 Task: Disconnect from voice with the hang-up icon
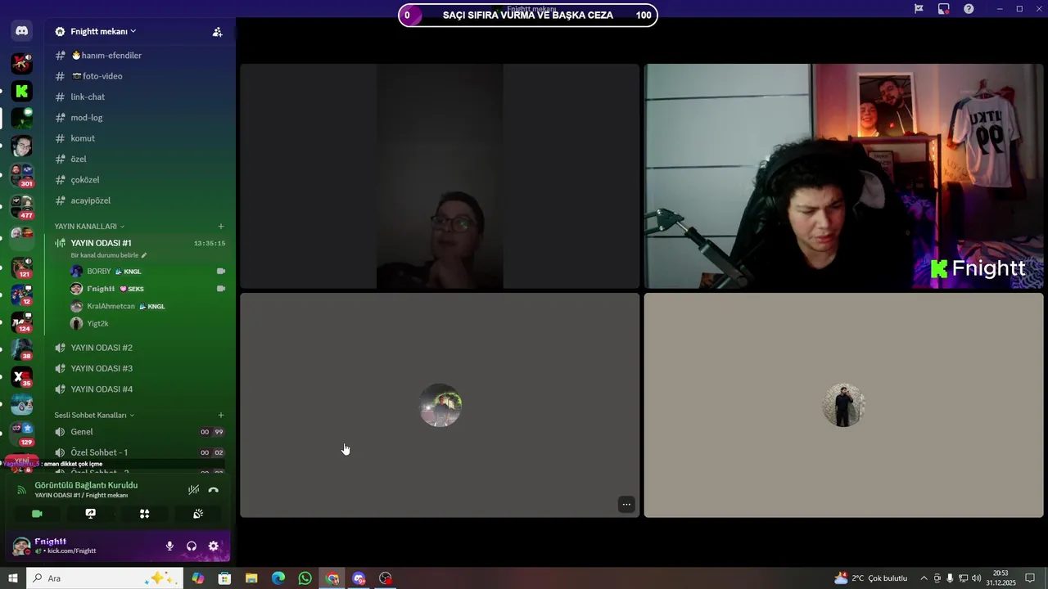(214, 490)
